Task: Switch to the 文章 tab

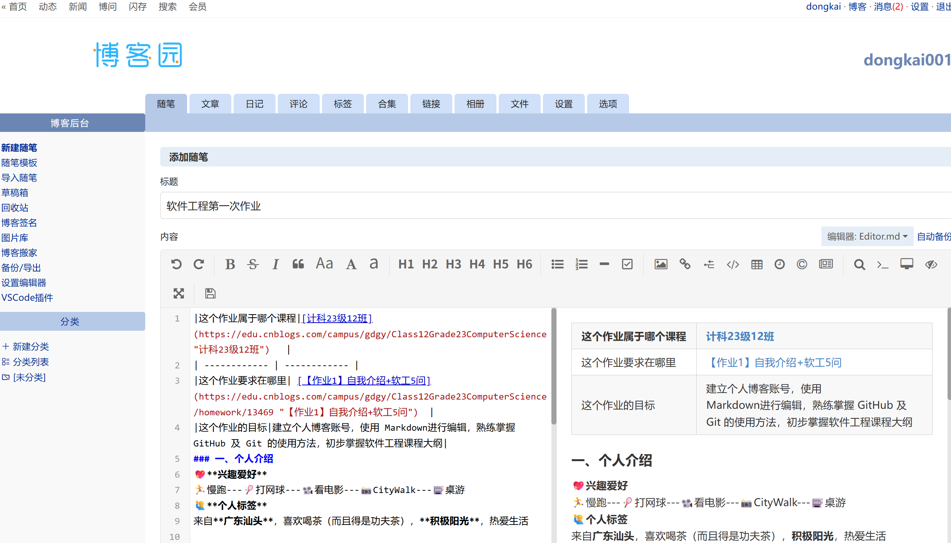Action: 210,104
